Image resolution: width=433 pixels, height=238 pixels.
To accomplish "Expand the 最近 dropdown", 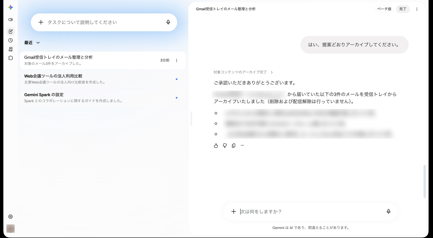I will (32, 43).
